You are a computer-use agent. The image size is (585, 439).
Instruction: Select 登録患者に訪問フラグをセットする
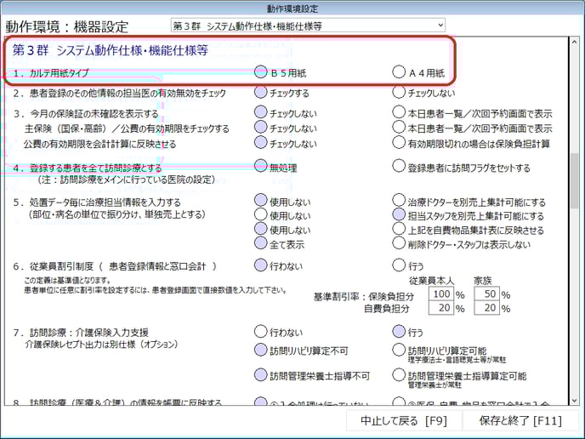(399, 168)
